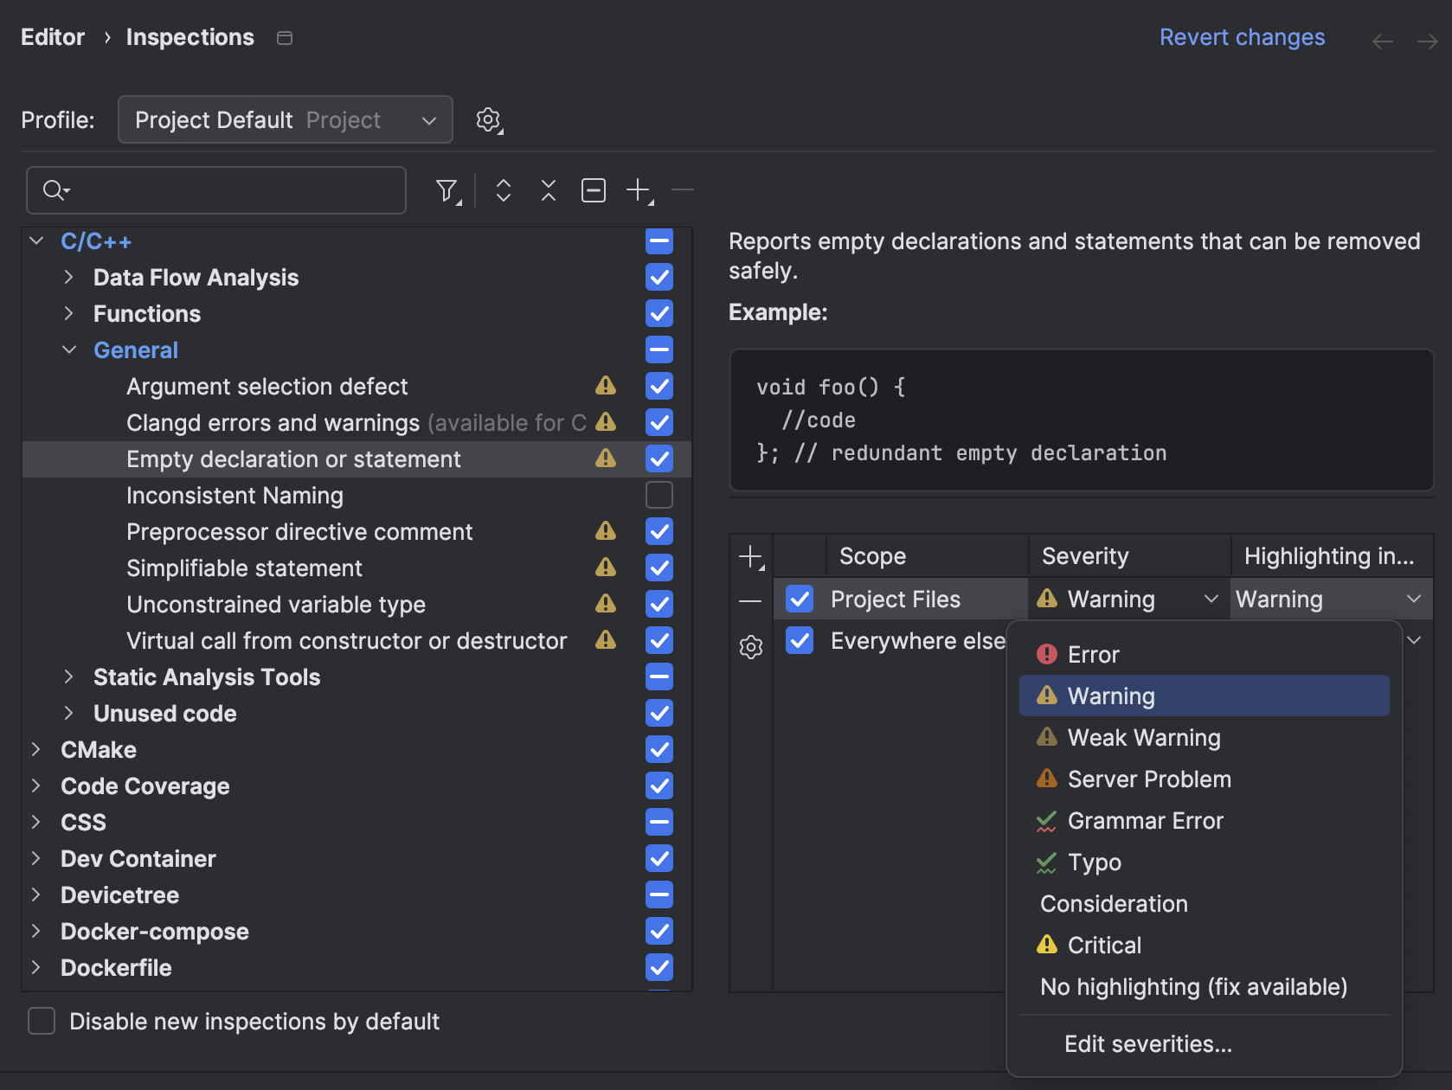Click the expand all inspections icon

coord(503,189)
